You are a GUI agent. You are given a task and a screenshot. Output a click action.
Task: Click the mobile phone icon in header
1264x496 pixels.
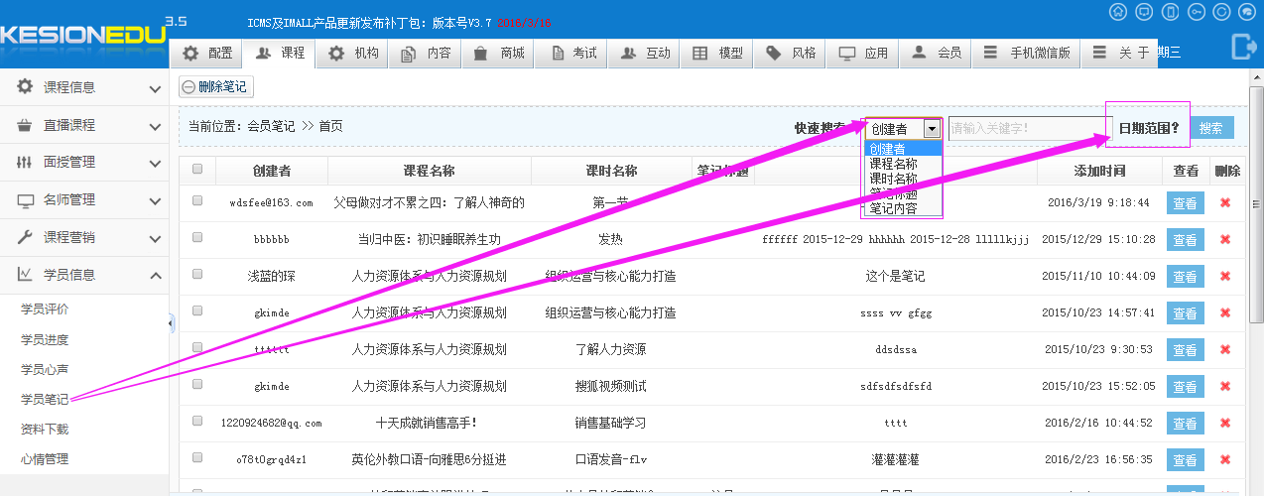pos(1170,12)
